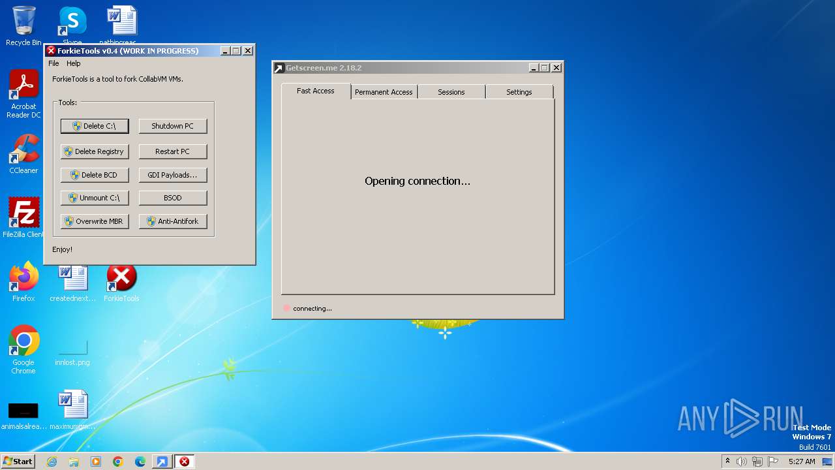Switch to the Settings tab in Getscreen.me
The width and height of the screenshot is (835, 470).
pos(519,92)
